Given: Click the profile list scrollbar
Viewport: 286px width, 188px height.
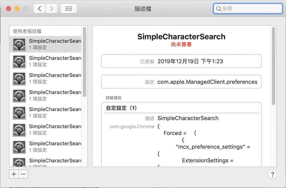Looking at the screenshot, I should tap(84, 62).
